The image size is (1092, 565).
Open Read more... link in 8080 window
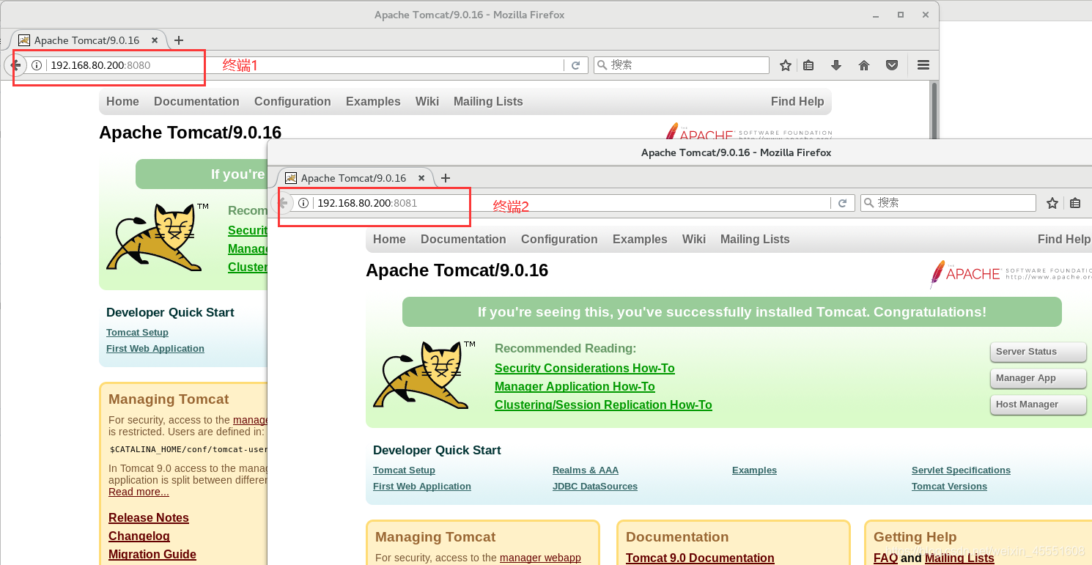pos(139,492)
